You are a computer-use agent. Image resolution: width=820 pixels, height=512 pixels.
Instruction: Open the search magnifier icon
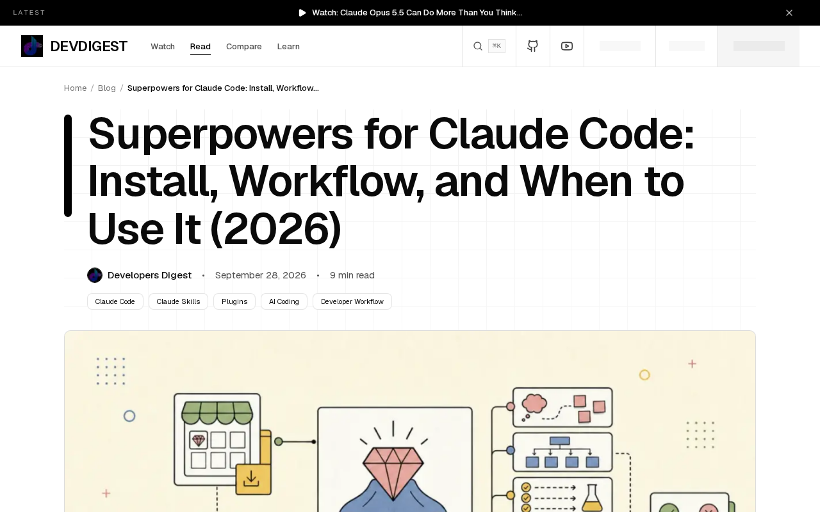478,46
